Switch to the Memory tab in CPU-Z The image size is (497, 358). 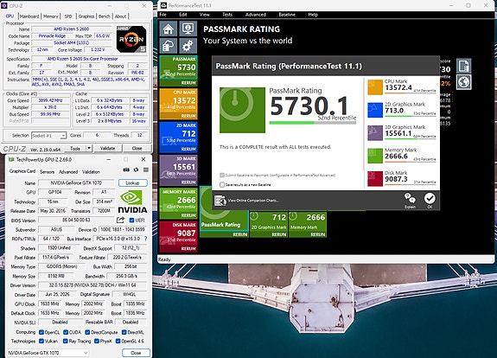[x=51, y=16]
